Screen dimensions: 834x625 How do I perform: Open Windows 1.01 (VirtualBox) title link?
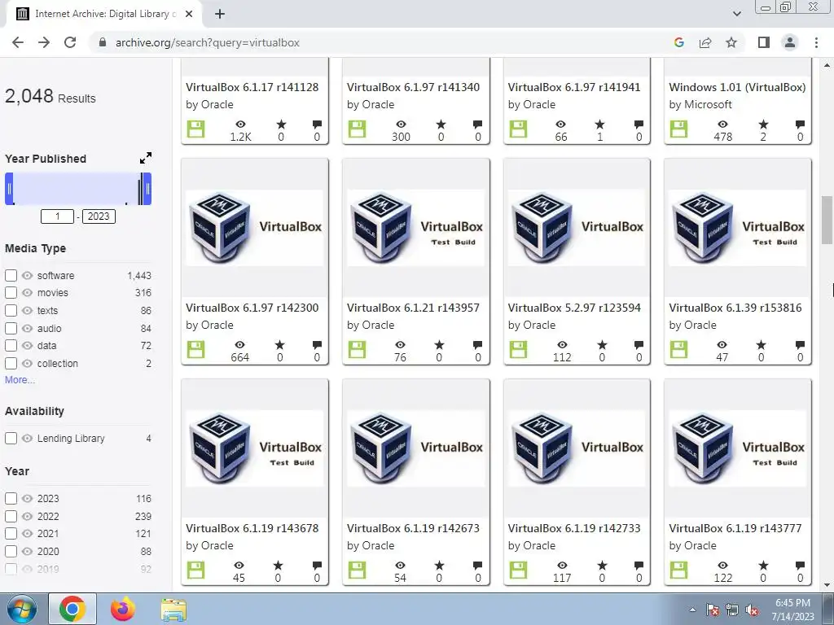point(737,87)
